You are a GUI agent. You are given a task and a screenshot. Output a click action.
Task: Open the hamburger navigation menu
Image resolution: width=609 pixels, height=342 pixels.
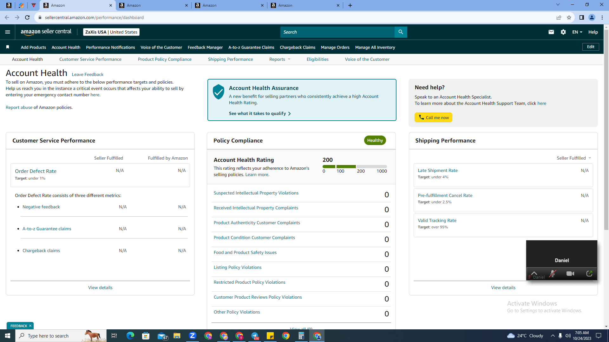click(x=8, y=32)
